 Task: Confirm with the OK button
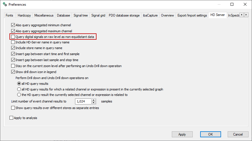point(210,134)
